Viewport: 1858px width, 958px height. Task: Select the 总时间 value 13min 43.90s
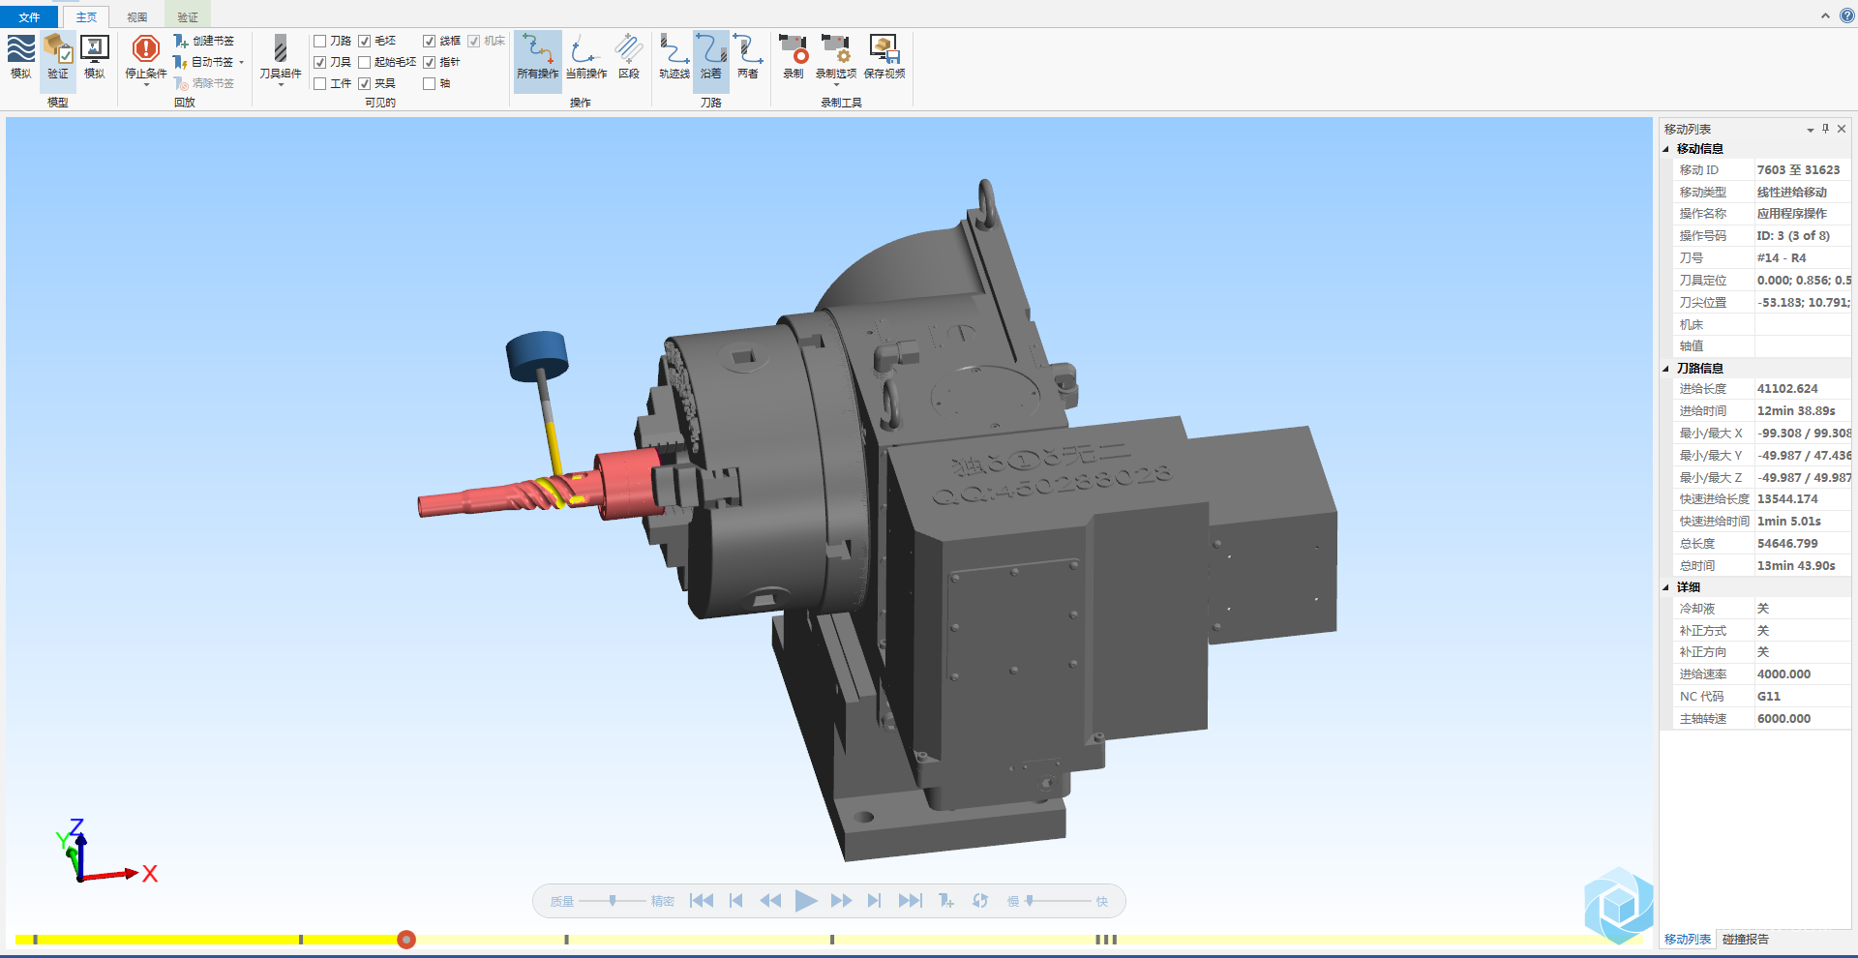(x=1796, y=566)
